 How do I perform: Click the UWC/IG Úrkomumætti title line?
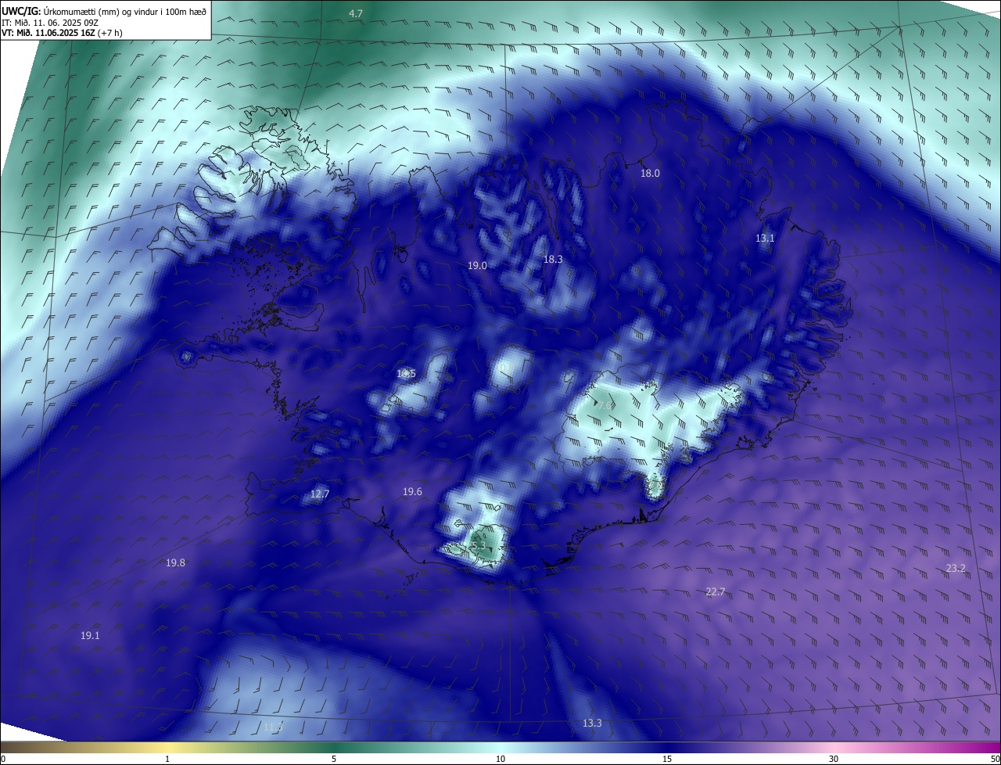[x=104, y=11]
